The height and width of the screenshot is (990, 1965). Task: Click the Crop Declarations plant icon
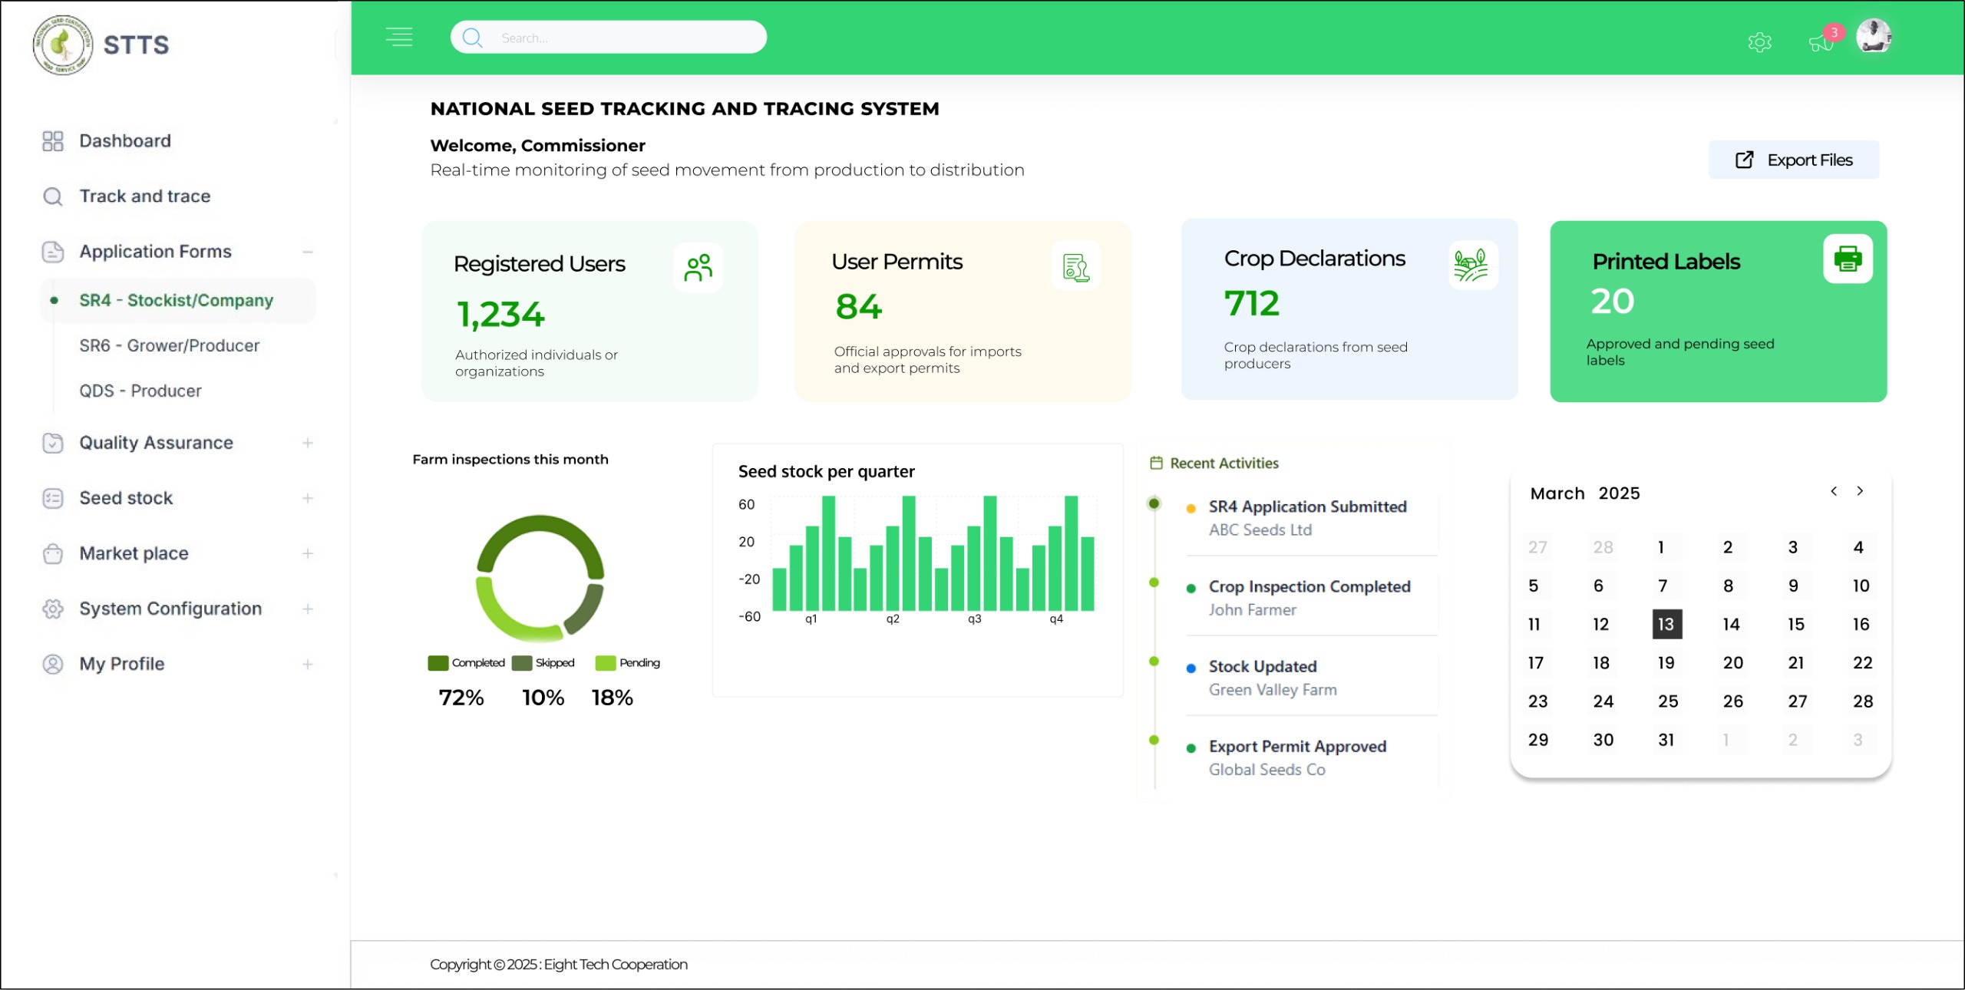(1471, 266)
